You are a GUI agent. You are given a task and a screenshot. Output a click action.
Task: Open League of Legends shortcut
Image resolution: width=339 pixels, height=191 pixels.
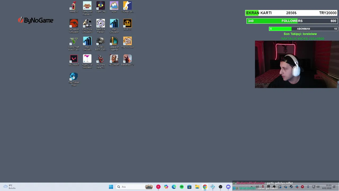coord(114,44)
